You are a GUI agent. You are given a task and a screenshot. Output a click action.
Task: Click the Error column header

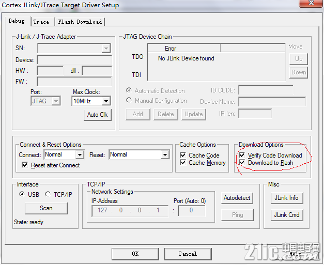(x=184, y=49)
